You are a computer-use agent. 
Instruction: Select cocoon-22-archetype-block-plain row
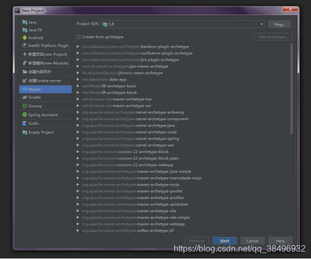click(182, 158)
